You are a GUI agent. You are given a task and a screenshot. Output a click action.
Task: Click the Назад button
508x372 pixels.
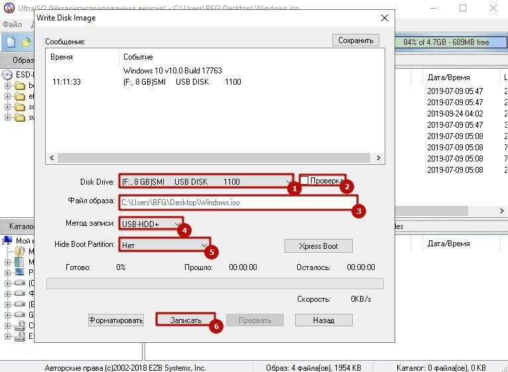point(324,320)
